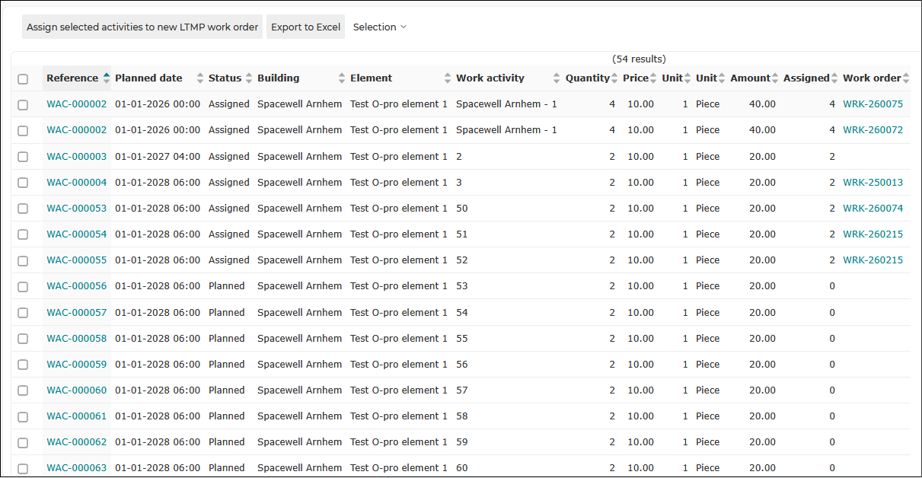
Task: Mark the WAC-000060 row checkbox
Action: [x=23, y=390]
